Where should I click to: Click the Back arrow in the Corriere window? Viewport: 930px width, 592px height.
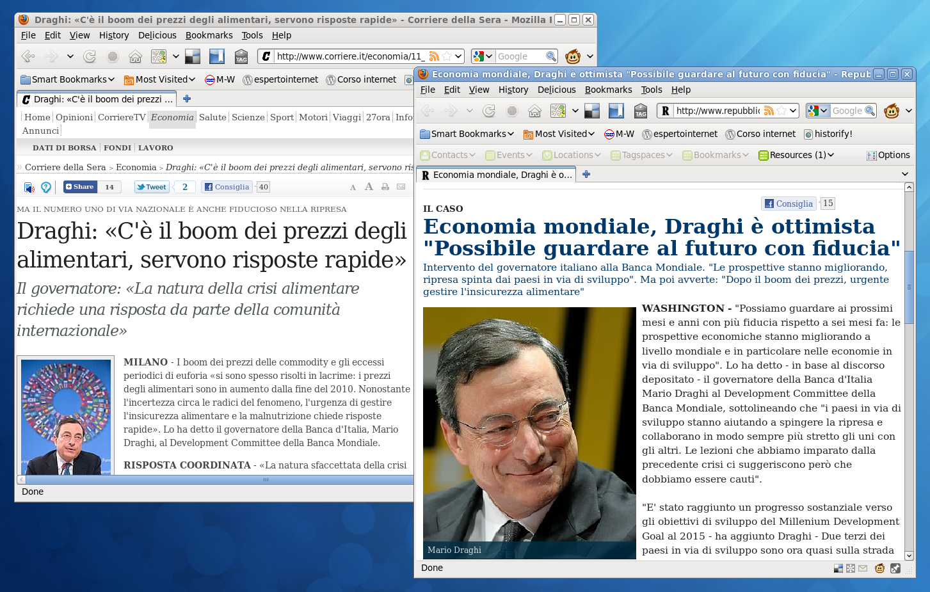coord(28,56)
